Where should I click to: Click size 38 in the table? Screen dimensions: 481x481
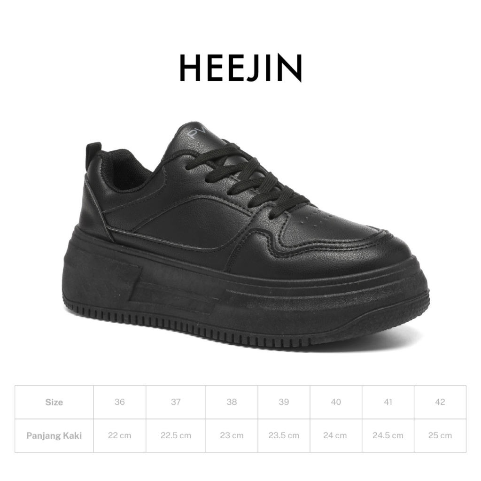point(232,402)
